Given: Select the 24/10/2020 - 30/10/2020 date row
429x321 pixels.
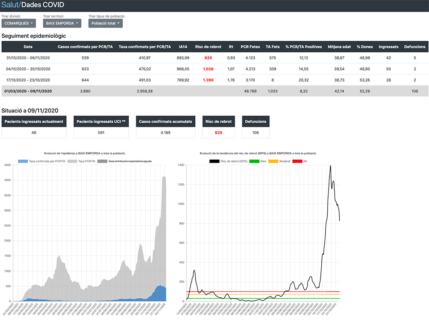Looking at the screenshot, I should 215,69.
